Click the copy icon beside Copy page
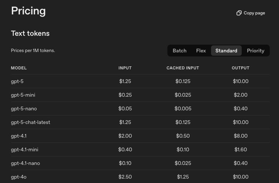The height and width of the screenshot is (183, 279). tap(239, 13)
